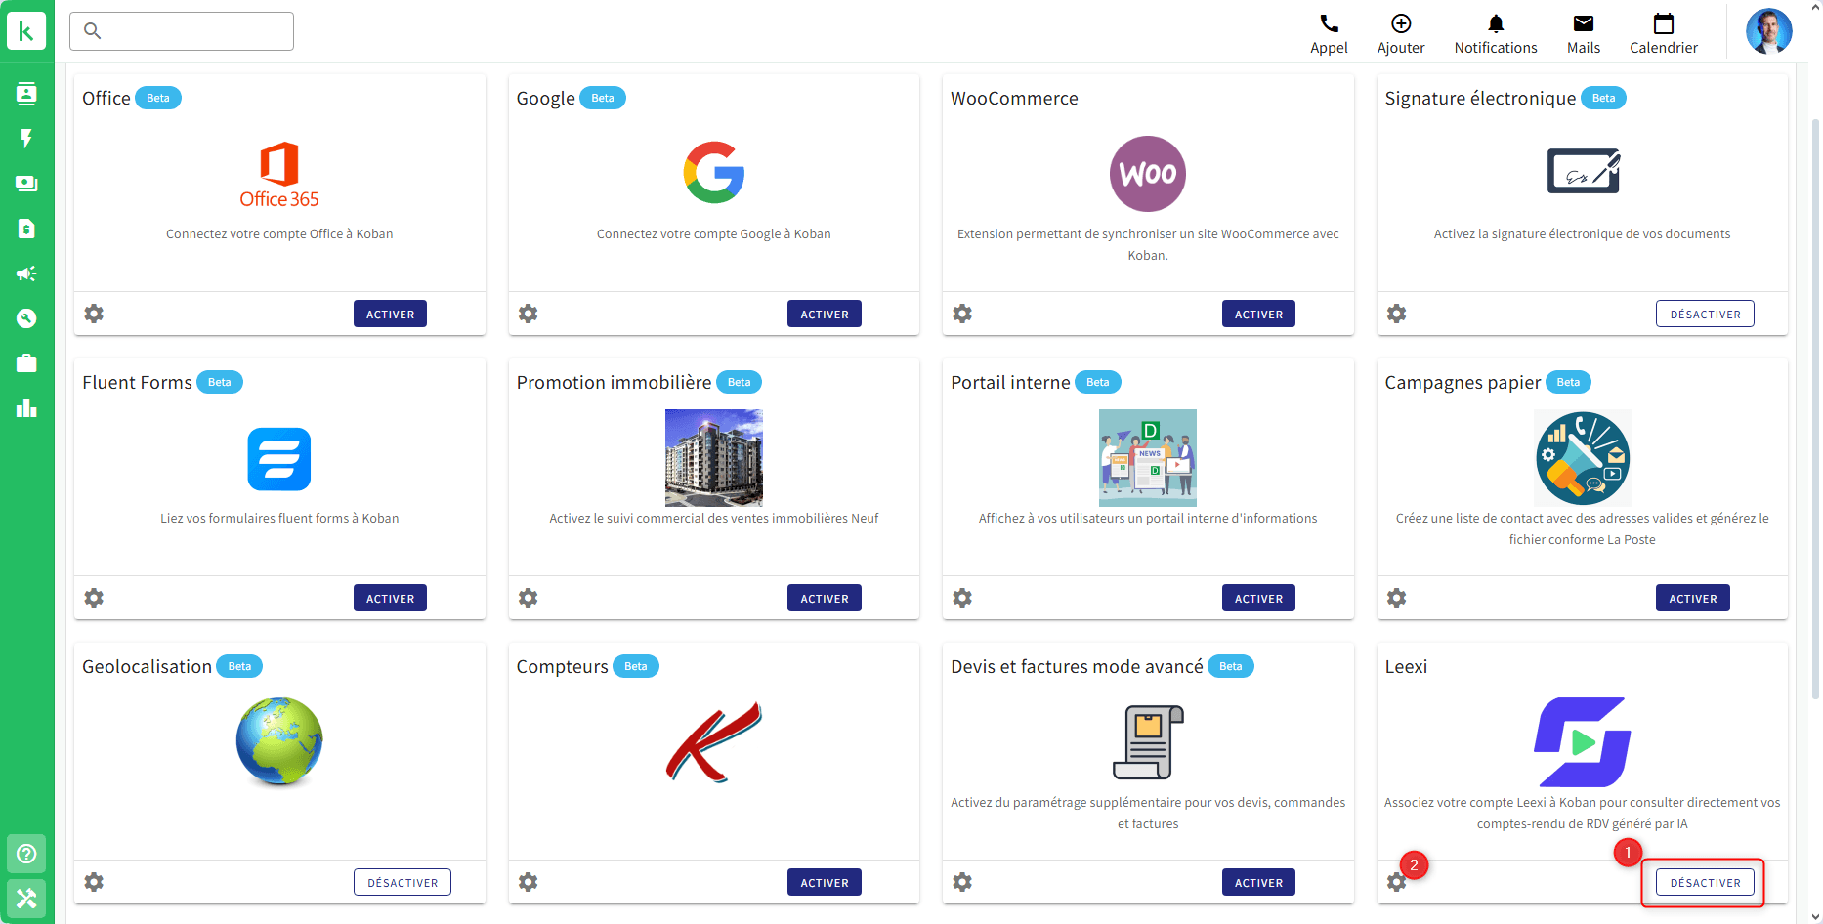Activate the WooCommerce extension
The width and height of the screenshot is (1823, 924).
[1257, 314]
